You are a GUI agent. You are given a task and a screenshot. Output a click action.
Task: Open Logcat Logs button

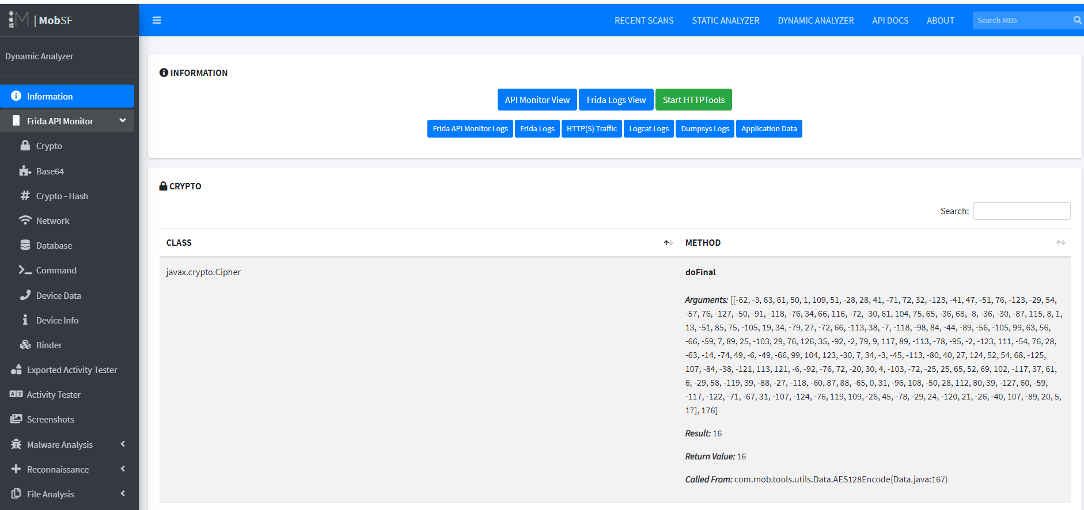coord(649,128)
